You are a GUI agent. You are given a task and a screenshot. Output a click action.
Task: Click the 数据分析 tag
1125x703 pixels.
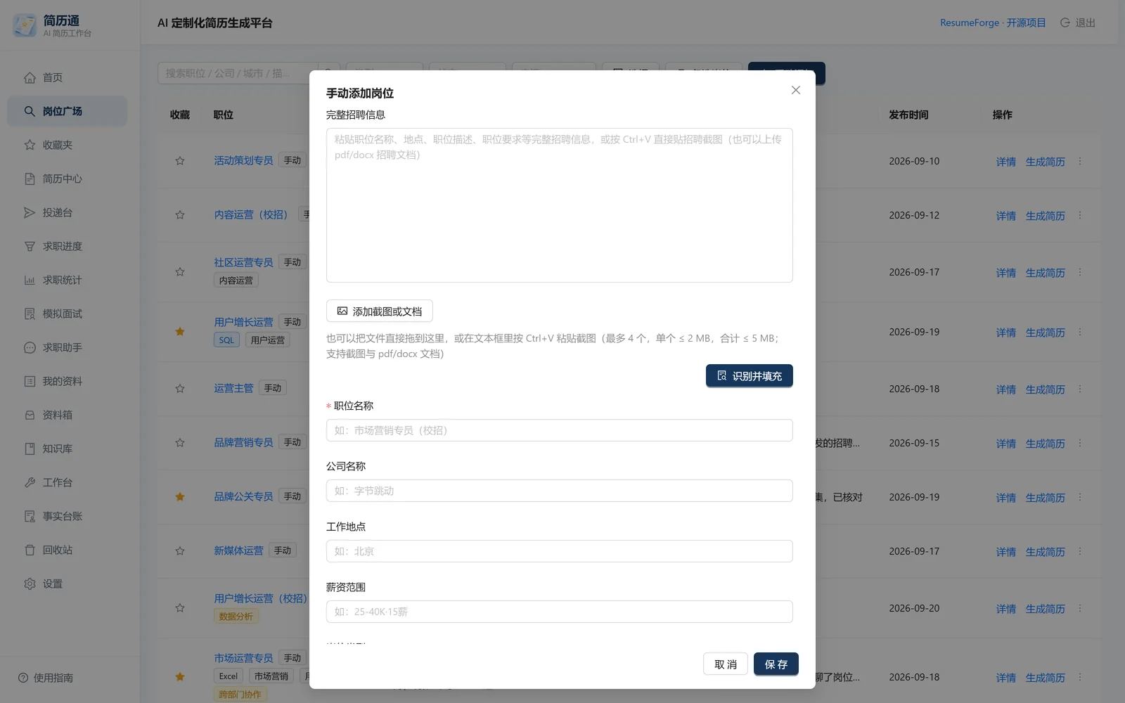tap(236, 617)
